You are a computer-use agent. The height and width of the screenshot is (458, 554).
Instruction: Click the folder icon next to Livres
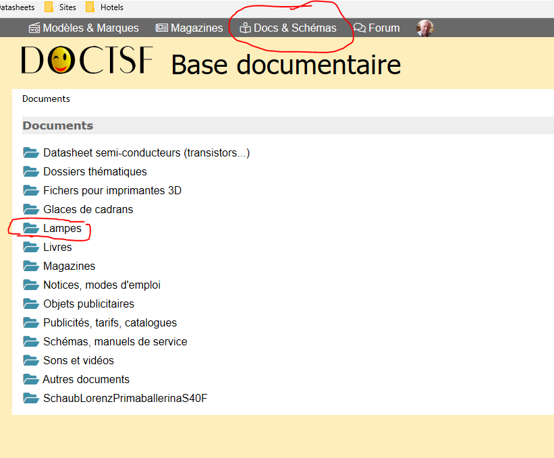coord(31,247)
